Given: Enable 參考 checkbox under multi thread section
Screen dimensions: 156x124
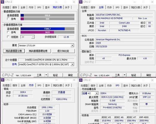Looking at the screenshot, I should 8,32.
